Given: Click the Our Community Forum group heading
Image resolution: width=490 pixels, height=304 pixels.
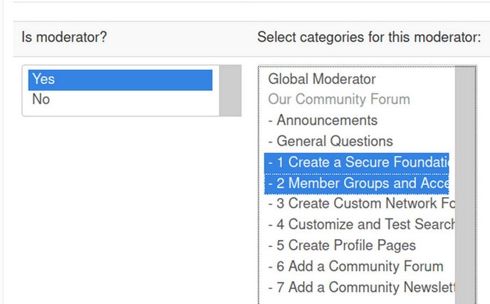Looking at the screenshot, I should coord(339,100).
